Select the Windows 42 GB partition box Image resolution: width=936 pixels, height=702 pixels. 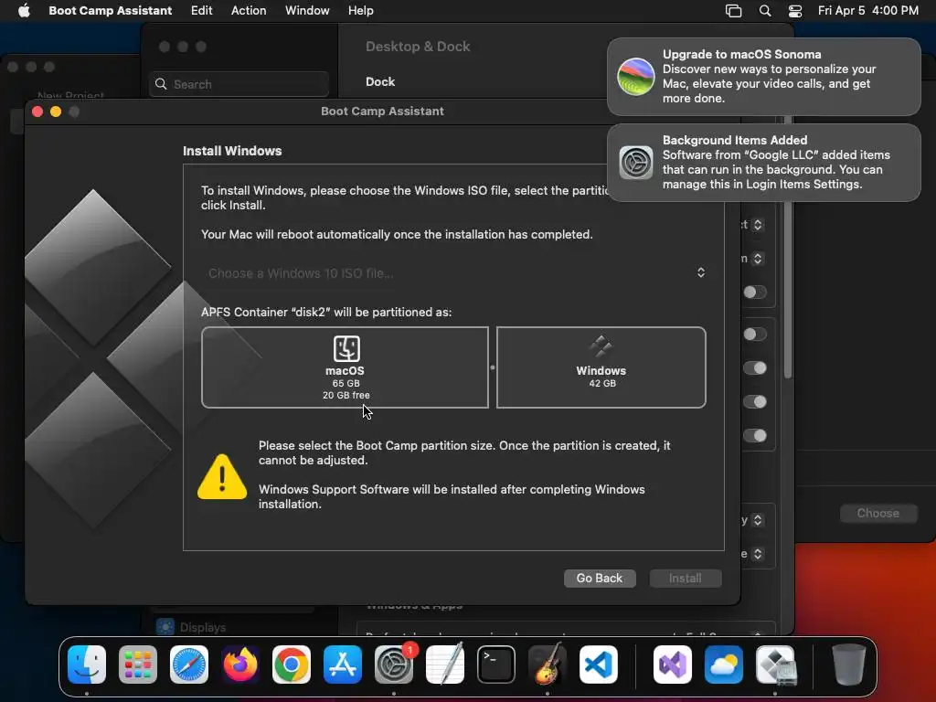tap(601, 367)
